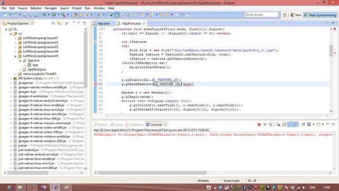339x191 pixels.
Task: Click Back navigation arrow in toolbar
Action: [x=167, y=15]
